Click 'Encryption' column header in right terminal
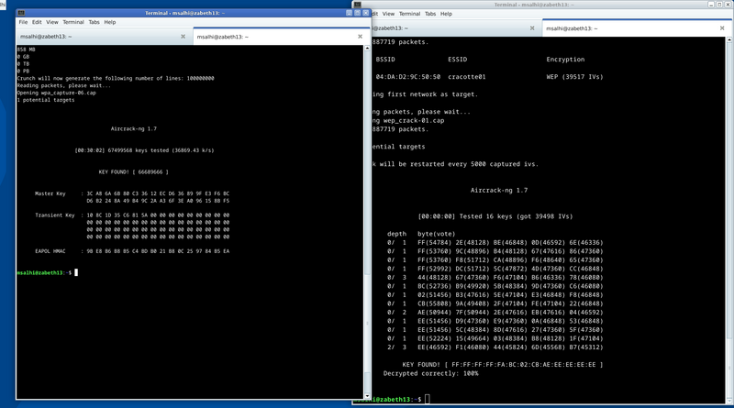 point(565,60)
